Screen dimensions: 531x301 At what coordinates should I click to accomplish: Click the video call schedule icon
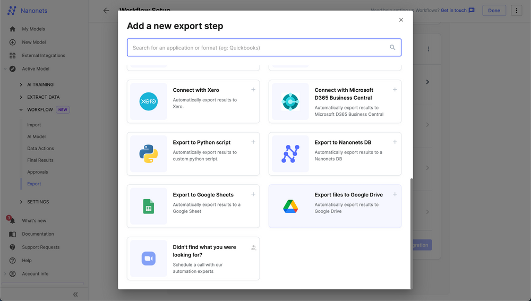(x=149, y=259)
